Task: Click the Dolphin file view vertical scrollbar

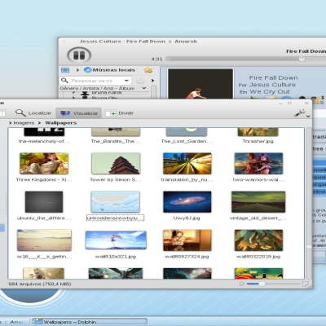Action: pos(309,204)
